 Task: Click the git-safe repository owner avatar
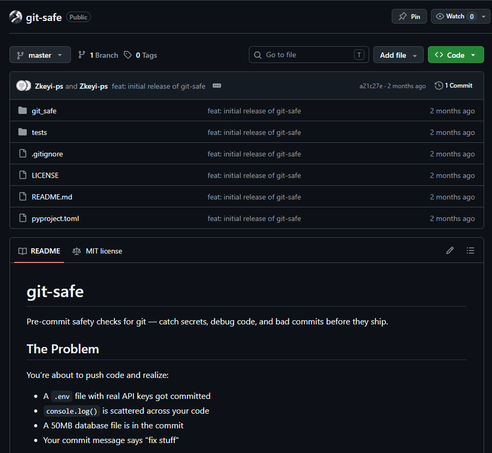pyautogui.click(x=15, y=17)
